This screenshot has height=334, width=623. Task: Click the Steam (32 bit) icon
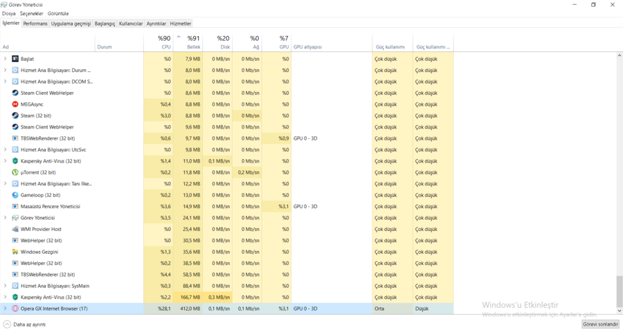(15, 115)
